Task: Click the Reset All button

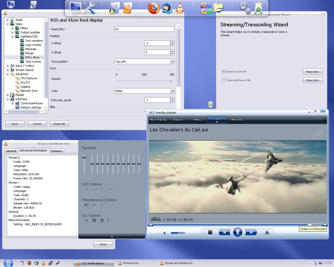Action: (x=59, y=124)
